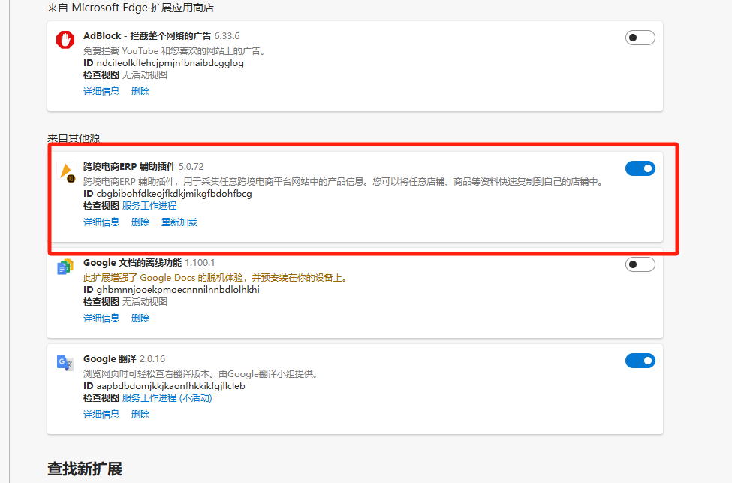Screen dimensions: 732x483
Task: Click 重新加载 to reload the ERP plugin
Action: [x=179, y=222]
